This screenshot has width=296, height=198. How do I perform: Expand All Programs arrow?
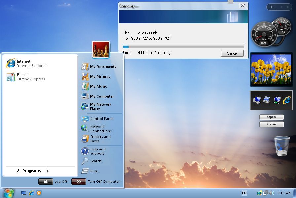point(47,171)
